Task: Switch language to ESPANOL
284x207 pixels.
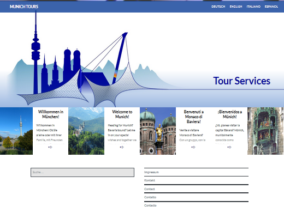Action: pos(271,7)
